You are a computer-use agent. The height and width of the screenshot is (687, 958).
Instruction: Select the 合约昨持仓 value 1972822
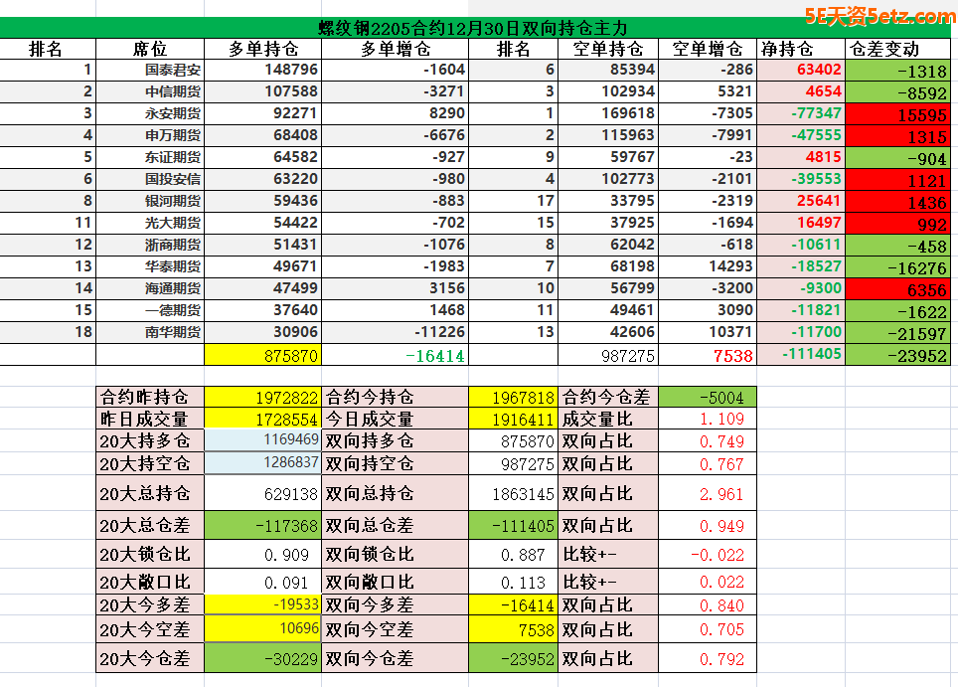coord(262,397)
